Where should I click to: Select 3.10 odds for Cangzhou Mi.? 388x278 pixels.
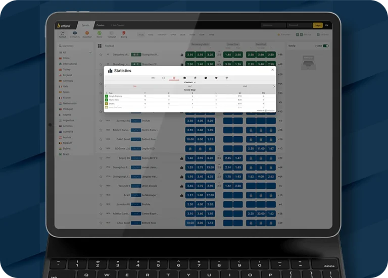(190, 54)
